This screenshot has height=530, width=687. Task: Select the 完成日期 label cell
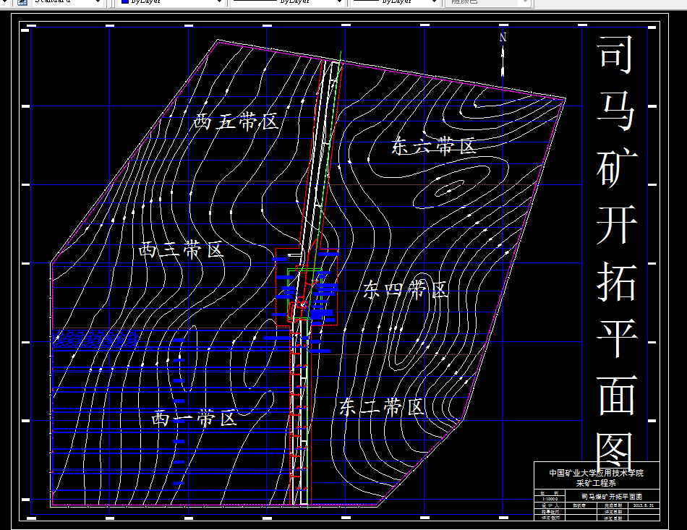613,505
